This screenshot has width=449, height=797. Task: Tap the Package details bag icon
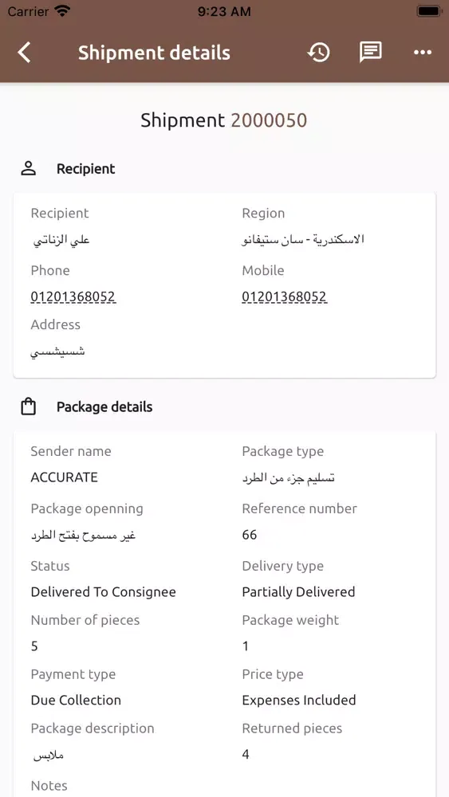click(29, 406)
